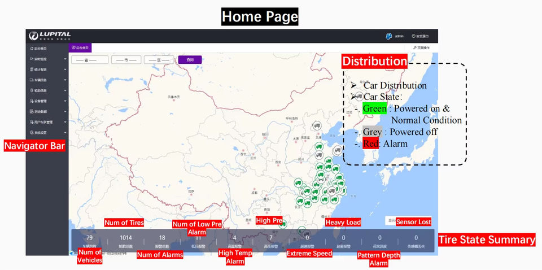This screenshot has width=542, height=270.
Task: Click the vehicle count value 79
Action: click(x=90, y=238)
